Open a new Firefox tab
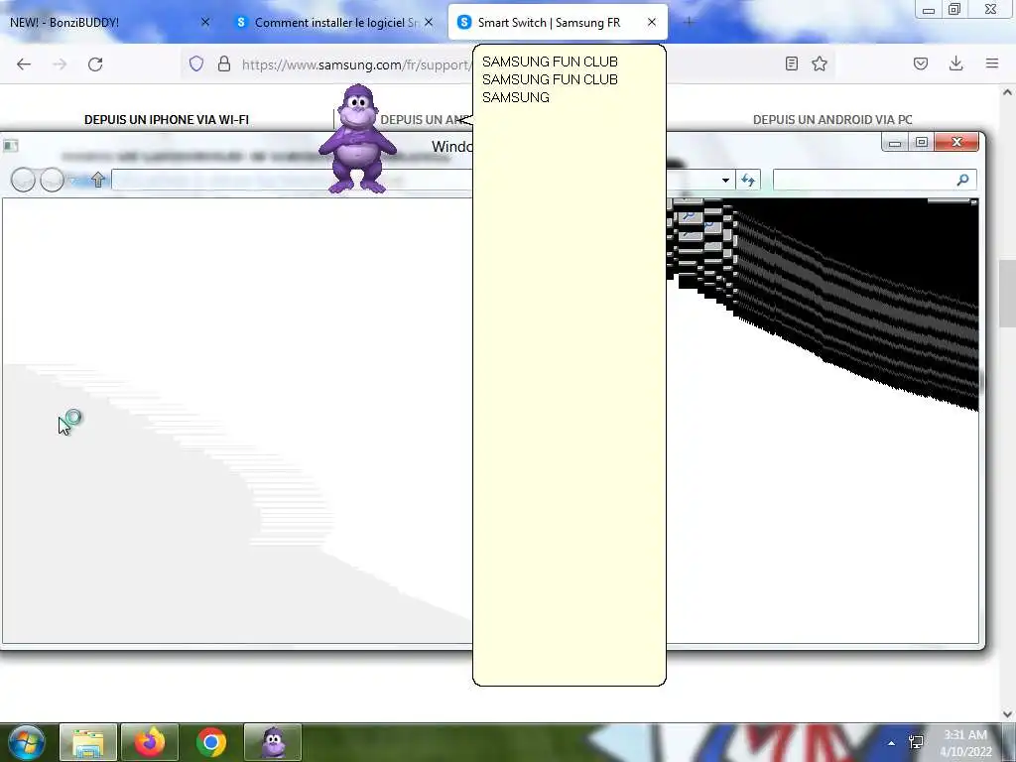Screen dimensions: 1016x762 tap(689, 22)
